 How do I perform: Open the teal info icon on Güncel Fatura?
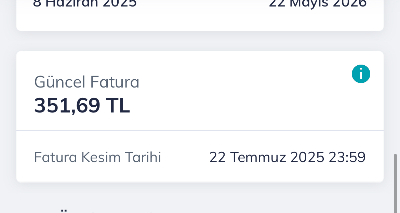click(361, 74)
